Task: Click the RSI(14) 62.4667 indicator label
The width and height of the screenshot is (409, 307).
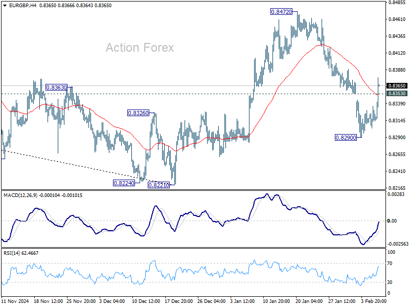Action: [x=21, y=253]
